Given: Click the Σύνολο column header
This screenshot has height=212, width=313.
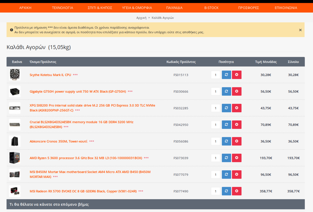Looking at the screenshot, I should (x=293, y=62).
